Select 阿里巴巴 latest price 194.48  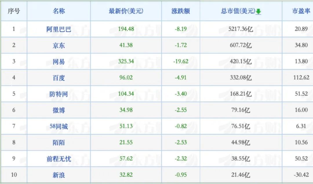[x=126, y=29]
